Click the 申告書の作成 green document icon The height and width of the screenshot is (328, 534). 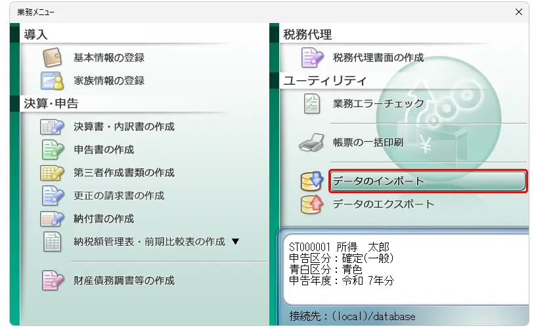[x=52, y=150]
